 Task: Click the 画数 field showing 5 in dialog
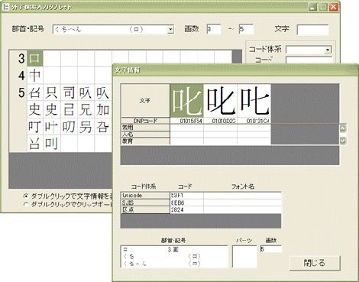(x=270, y=249)
